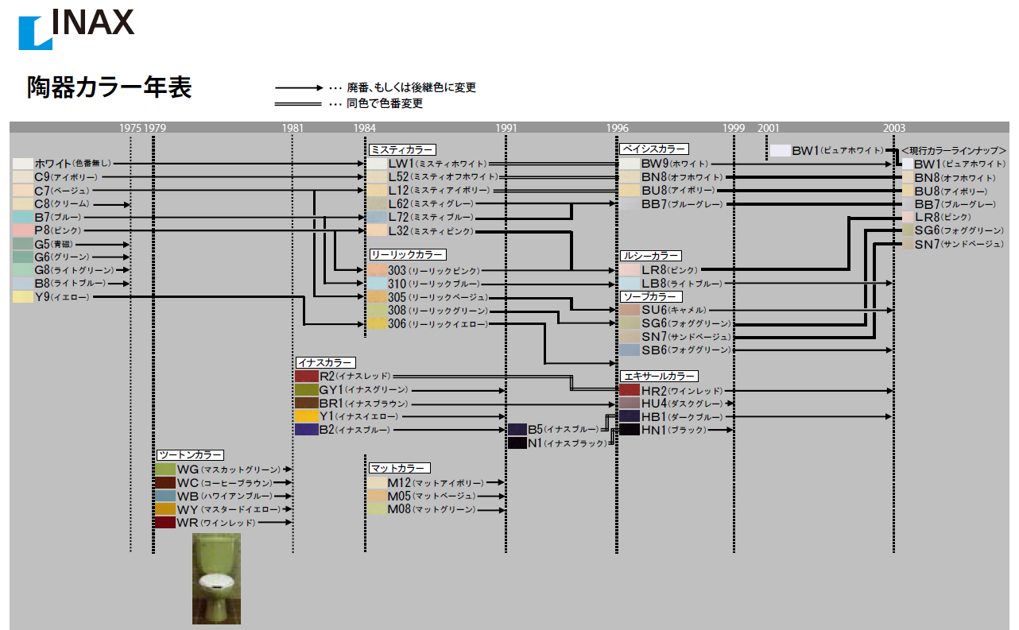Screen dimensions: 1019x630
Task: Select the SB6 color swatch
Action: tap(630, 350)
